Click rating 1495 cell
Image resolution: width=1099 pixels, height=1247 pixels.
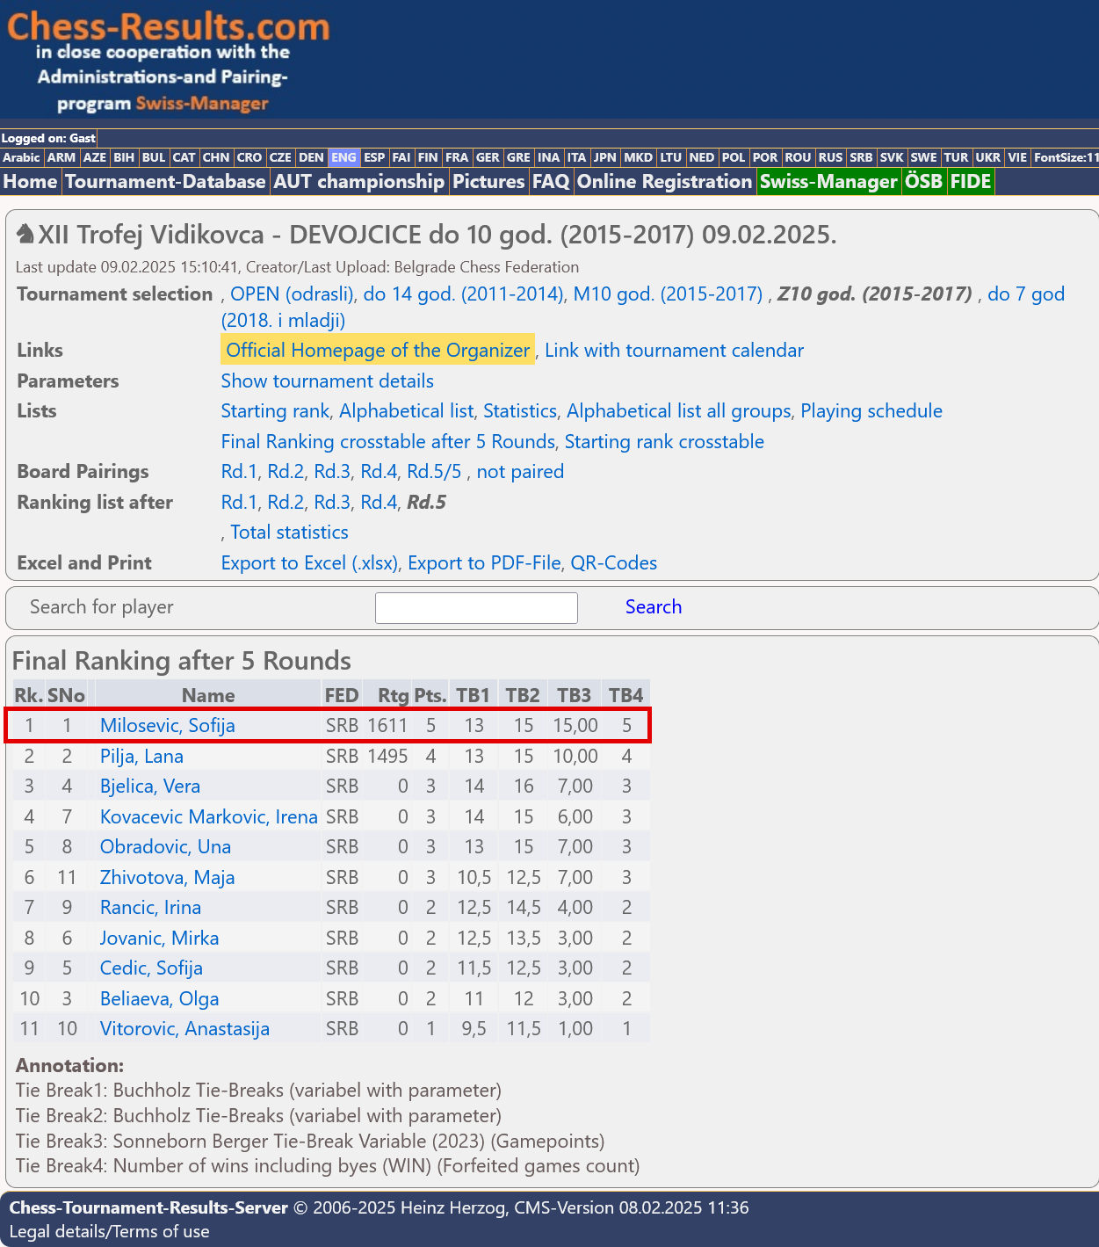(x=387, y=757)
